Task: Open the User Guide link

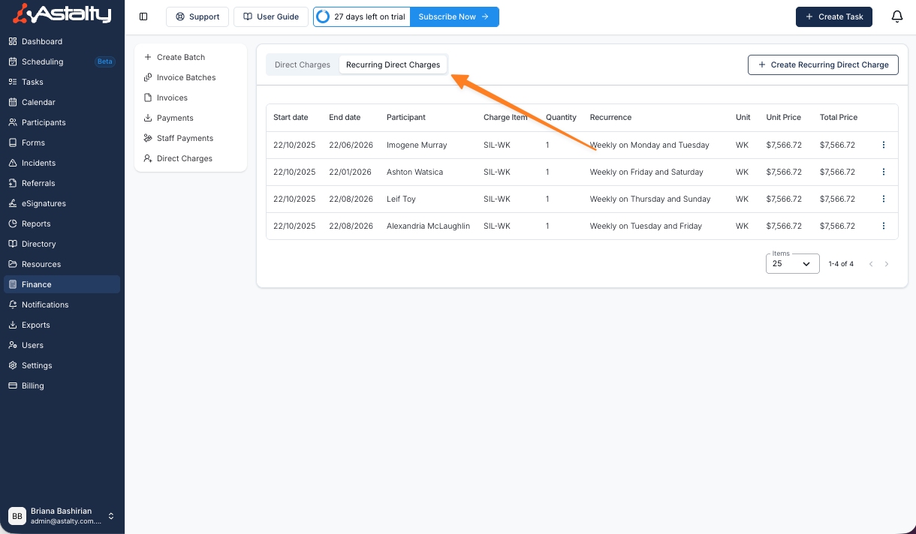Action: point(270,16)
